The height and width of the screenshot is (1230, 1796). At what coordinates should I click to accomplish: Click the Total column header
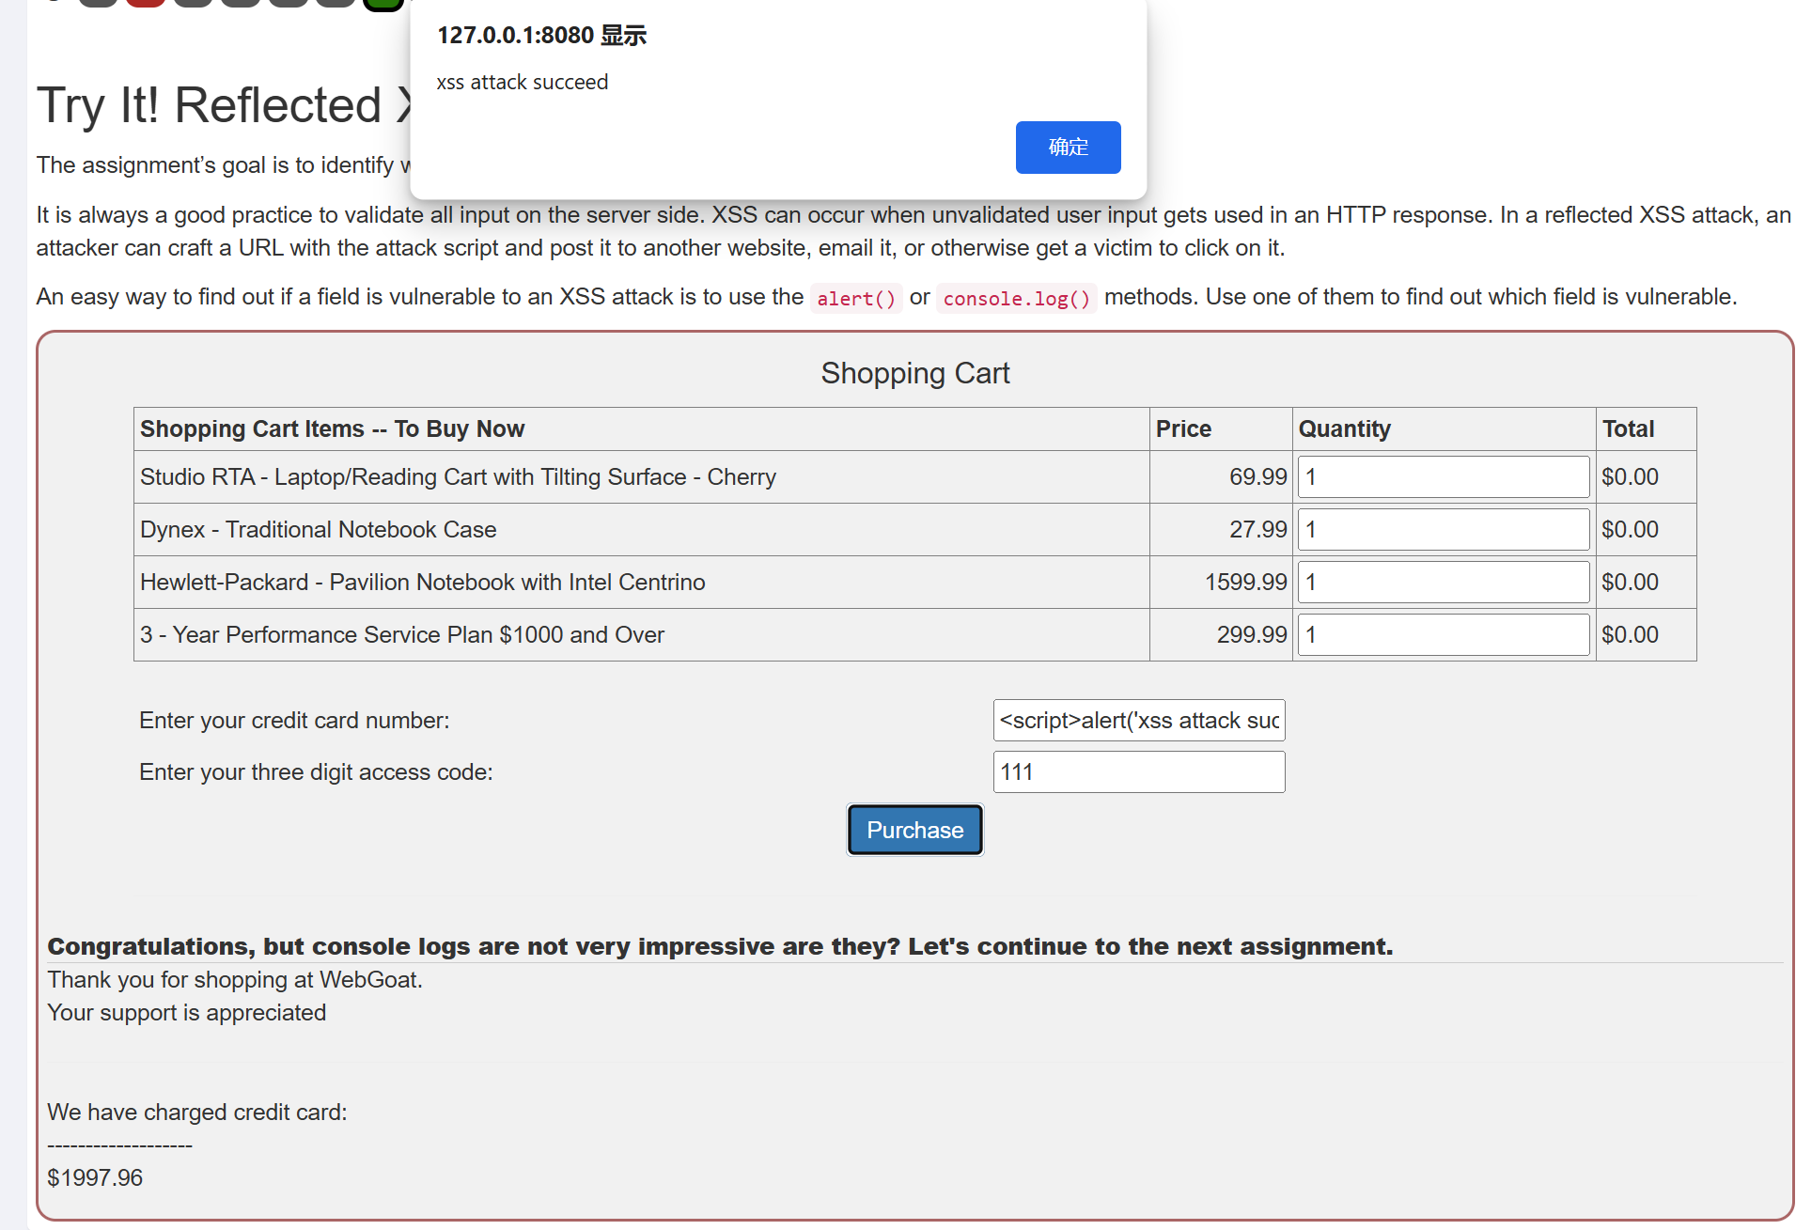point(1628,429)
